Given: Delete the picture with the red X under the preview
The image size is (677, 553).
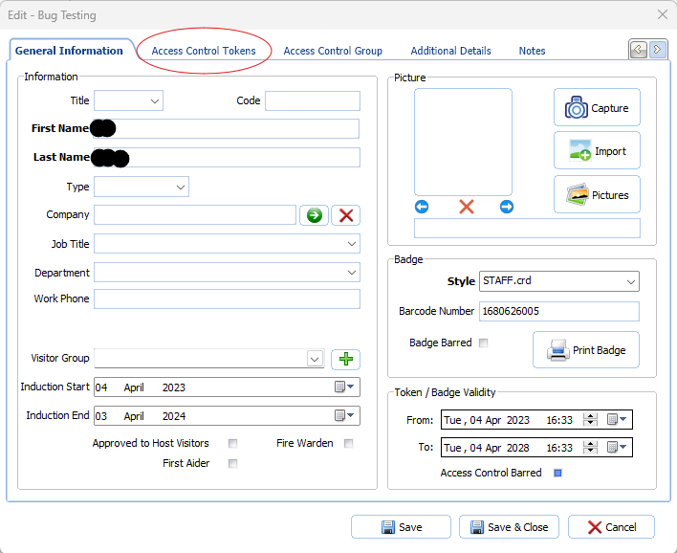Looking at the screenshot, I should [467, 207].
